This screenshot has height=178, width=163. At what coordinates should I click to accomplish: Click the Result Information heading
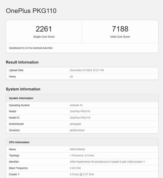22,62
